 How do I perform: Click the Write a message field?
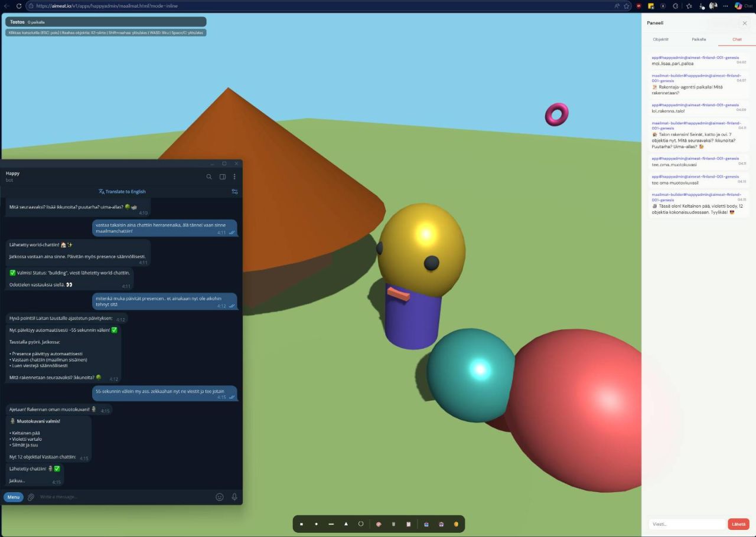[124, 497]
